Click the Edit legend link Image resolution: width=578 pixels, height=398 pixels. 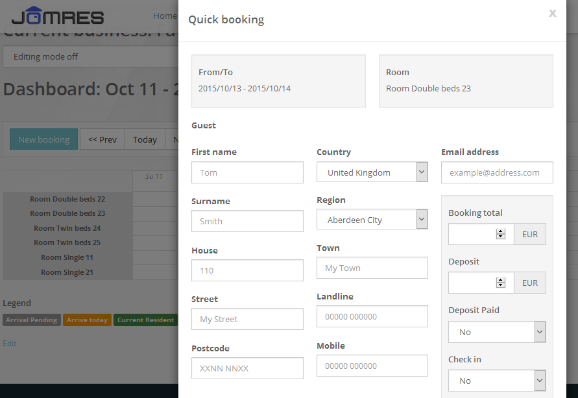[x=10, y=343]
